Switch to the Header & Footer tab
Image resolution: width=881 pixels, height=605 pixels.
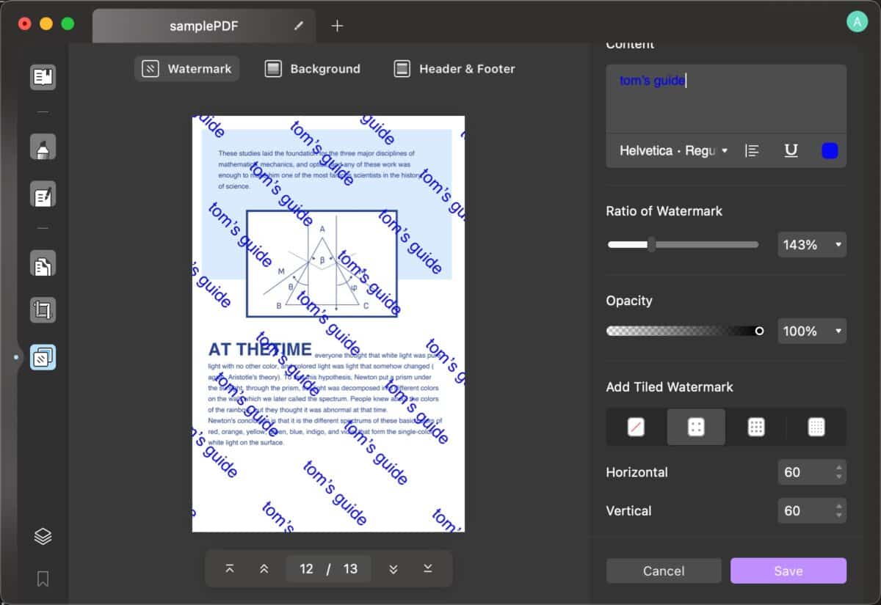click(x=454, y=69)
